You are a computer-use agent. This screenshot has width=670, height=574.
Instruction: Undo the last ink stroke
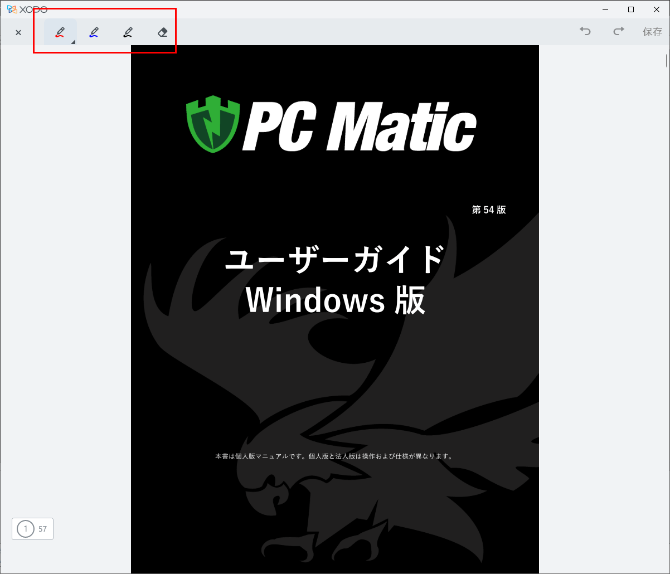(x=585, y=32)
